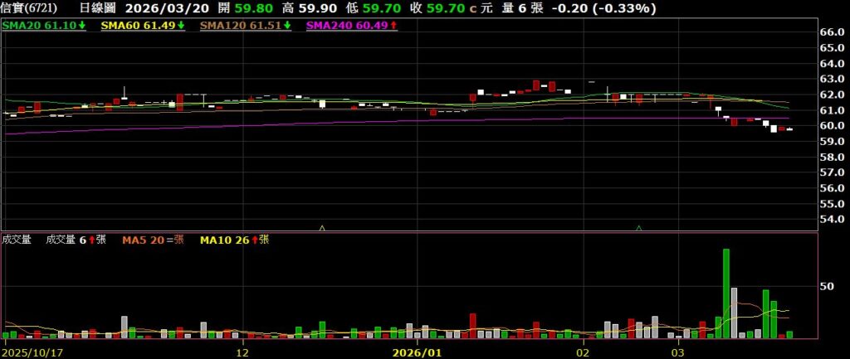Image resolution: width=850 pixels, height=359 pixels.
Task: Click the red up arrow after 成交量 6
Action: 90,240
